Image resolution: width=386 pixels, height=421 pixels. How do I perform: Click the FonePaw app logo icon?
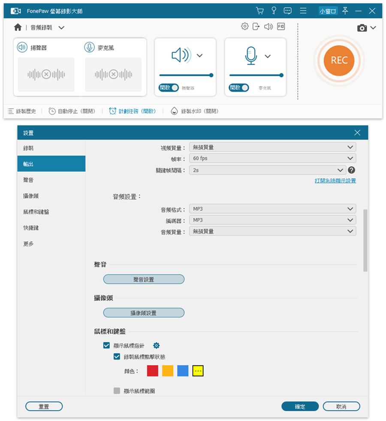pyautogui.click(x=16, y=11)
